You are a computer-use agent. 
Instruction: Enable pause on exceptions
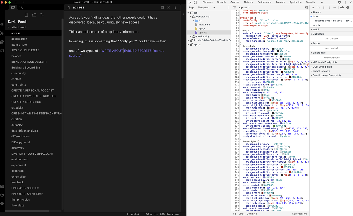point(347,7)
